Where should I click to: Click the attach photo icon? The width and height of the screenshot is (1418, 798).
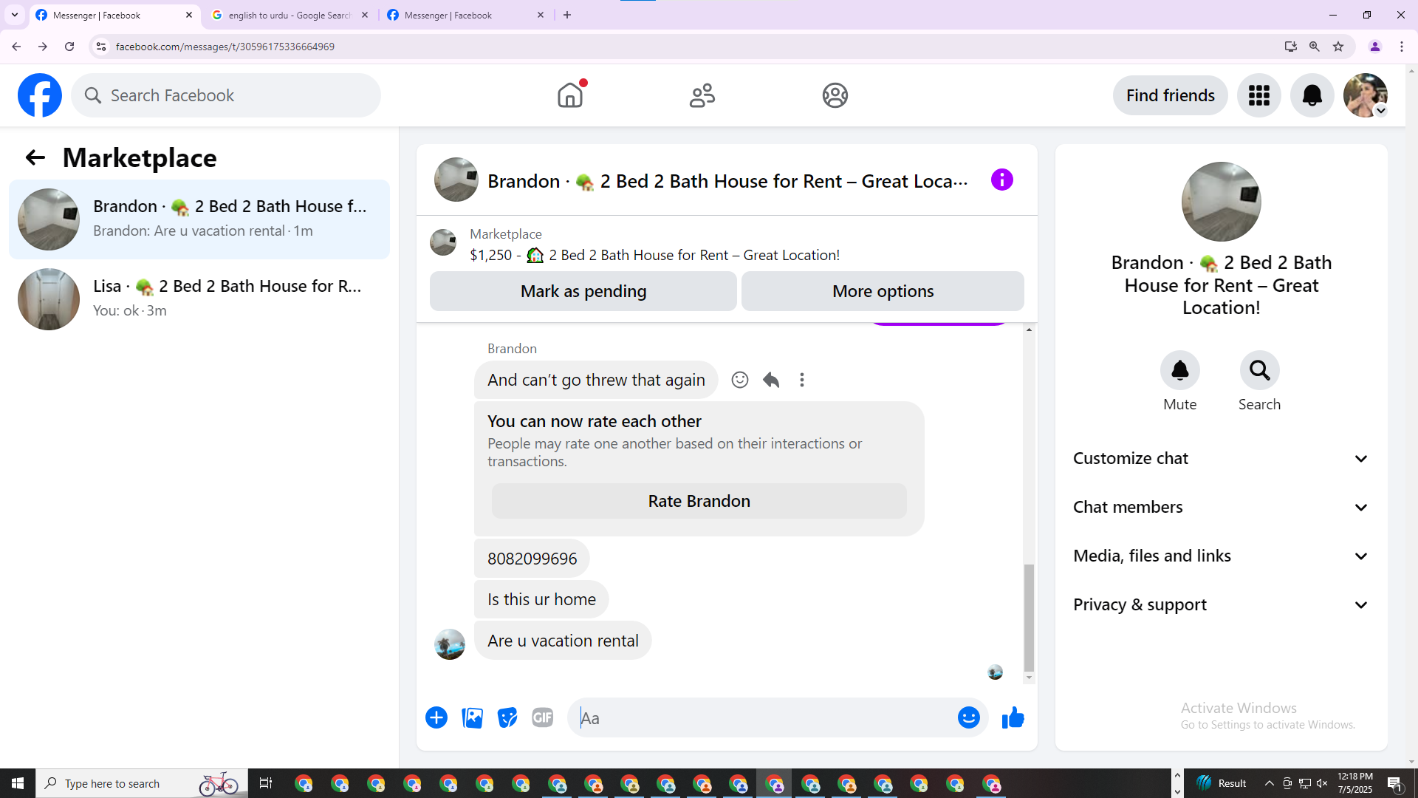tap(472, 717)
